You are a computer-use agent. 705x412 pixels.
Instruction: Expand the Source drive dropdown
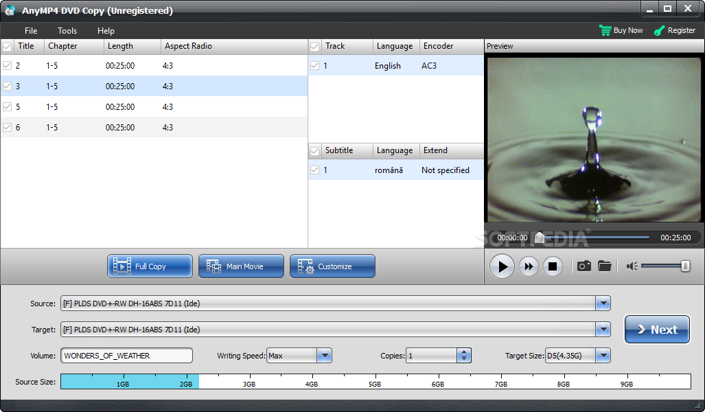[603, 303]
